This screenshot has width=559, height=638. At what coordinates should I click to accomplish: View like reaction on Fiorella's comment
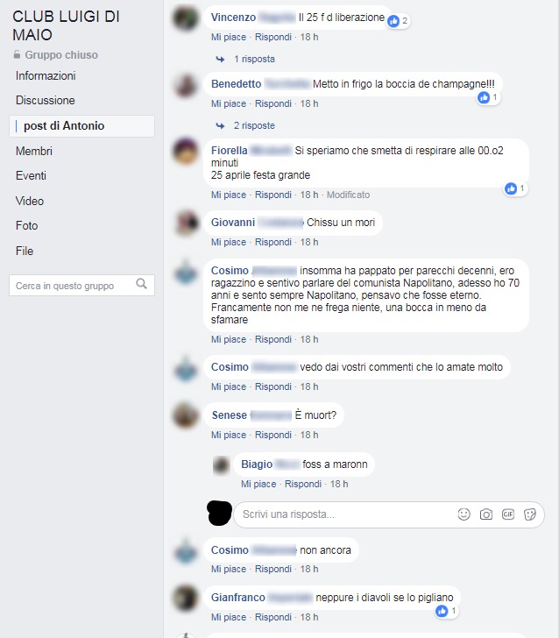515,188
